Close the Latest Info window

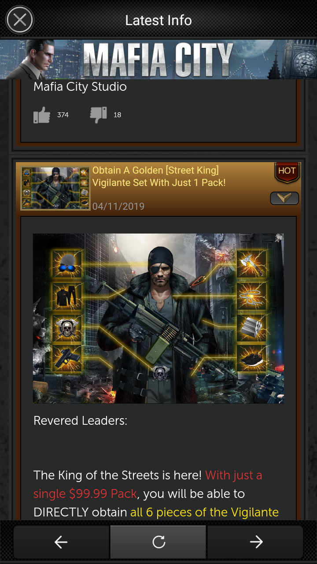point(19,20)
